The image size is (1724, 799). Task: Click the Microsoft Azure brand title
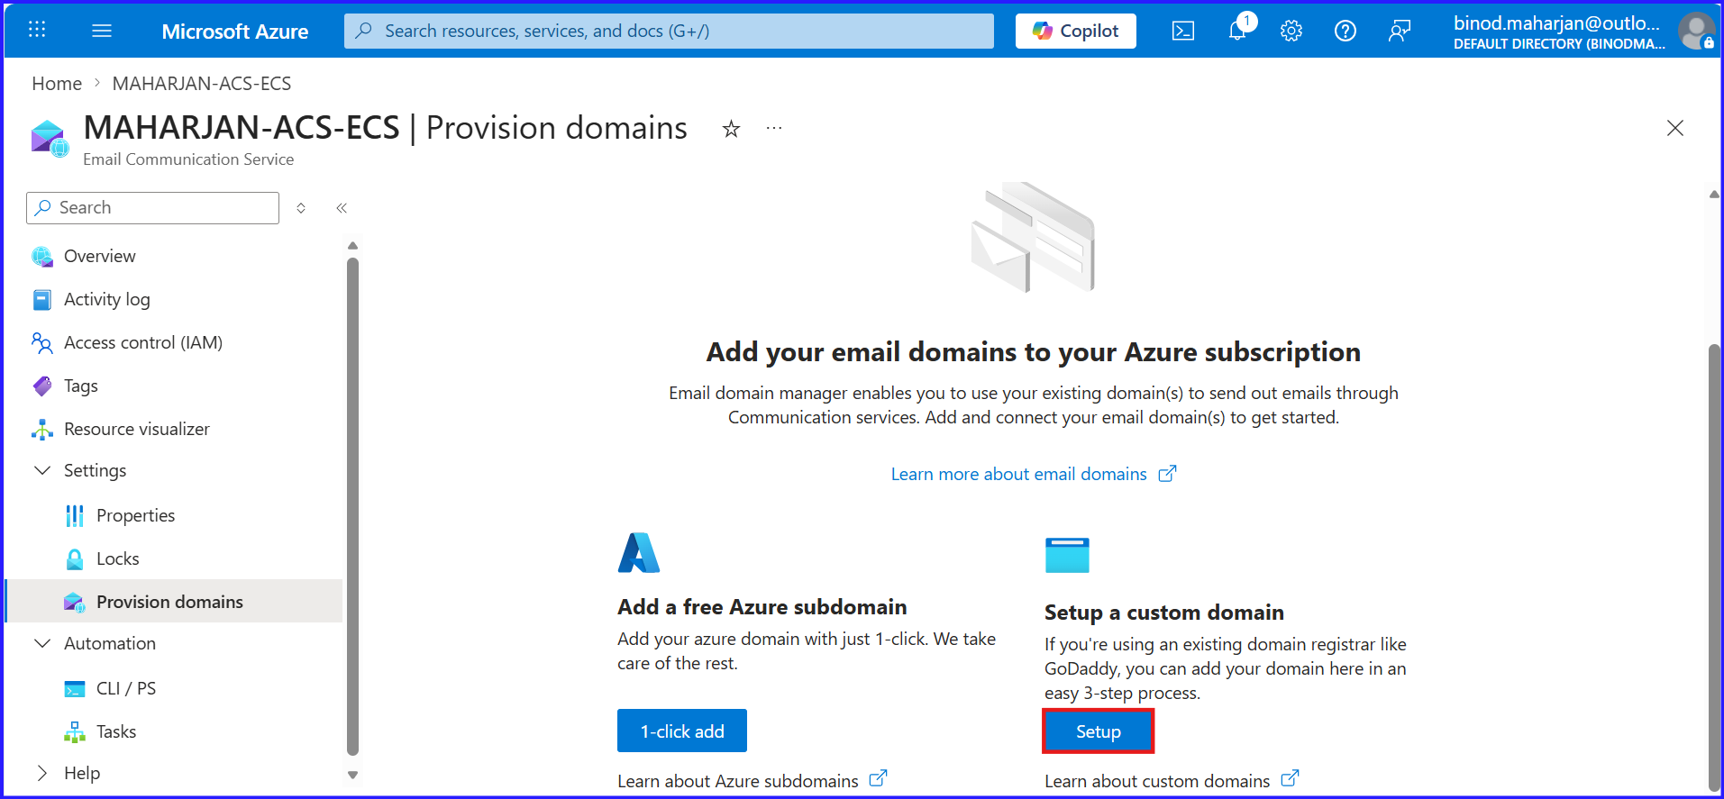(235, 32)
